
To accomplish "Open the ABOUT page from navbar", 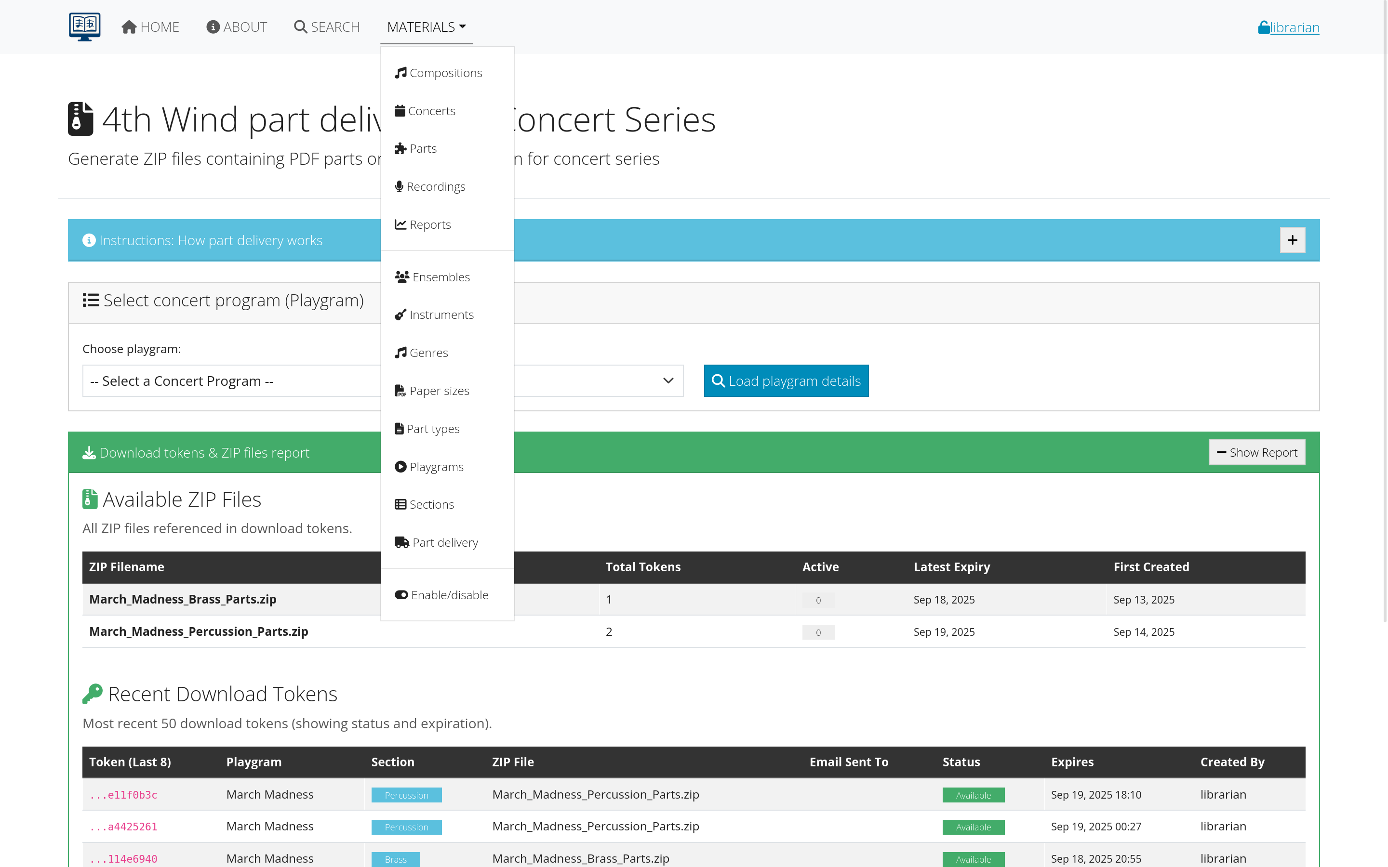I will (236, 26).
